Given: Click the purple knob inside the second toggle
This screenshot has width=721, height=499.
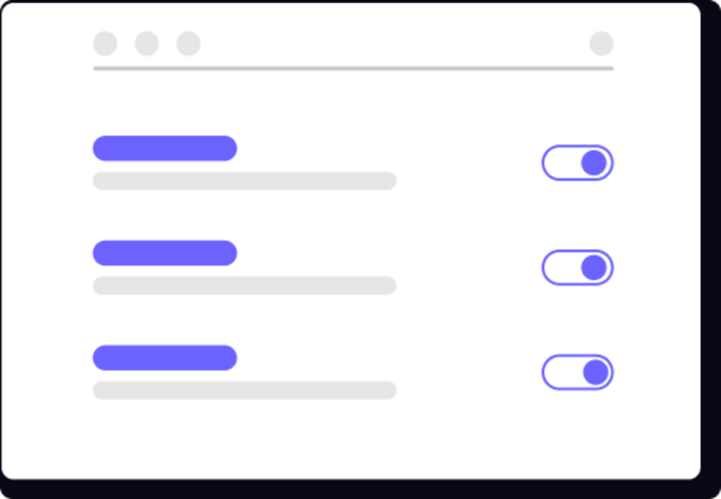Looking at the screenshot, I should tap(594, 268).
